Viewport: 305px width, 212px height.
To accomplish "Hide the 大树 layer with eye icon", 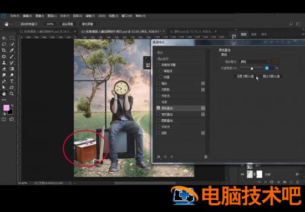I will coord(242,174).
